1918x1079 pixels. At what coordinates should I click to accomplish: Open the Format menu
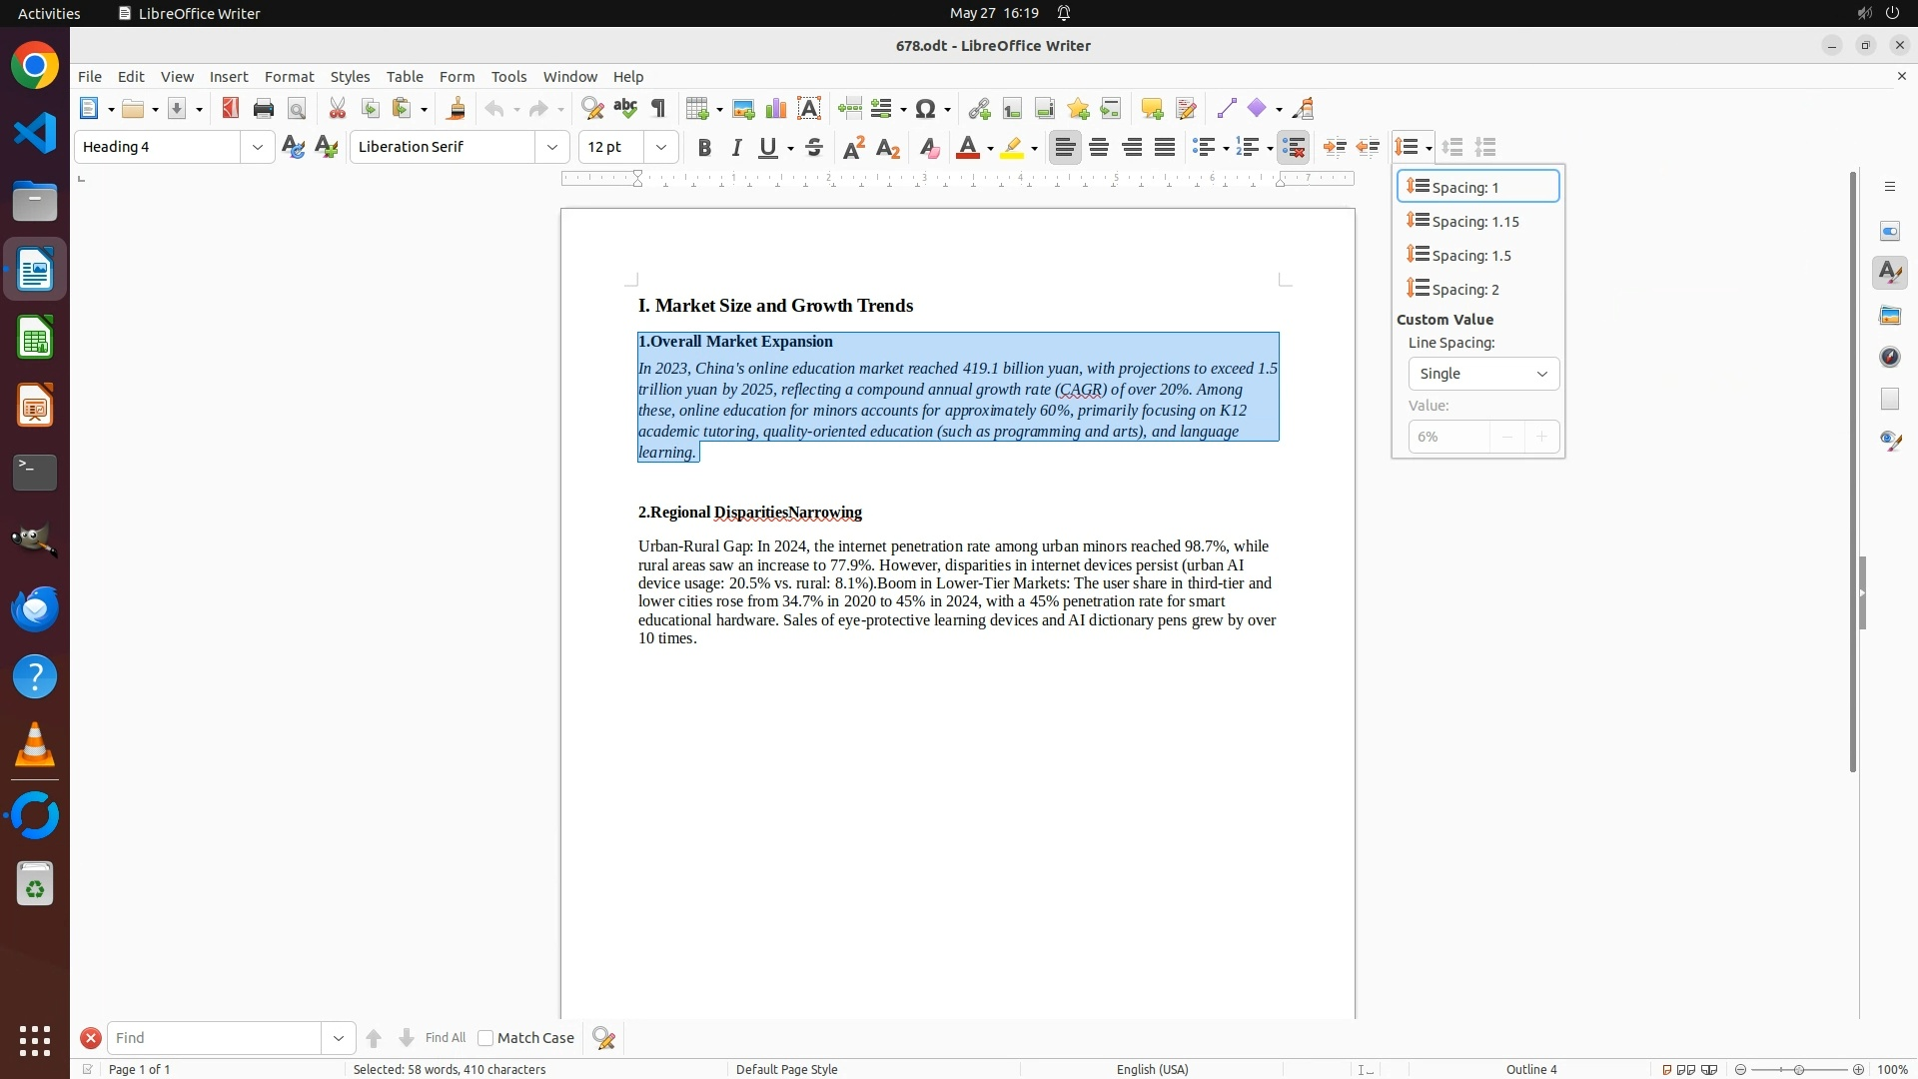tap(289, 77)
